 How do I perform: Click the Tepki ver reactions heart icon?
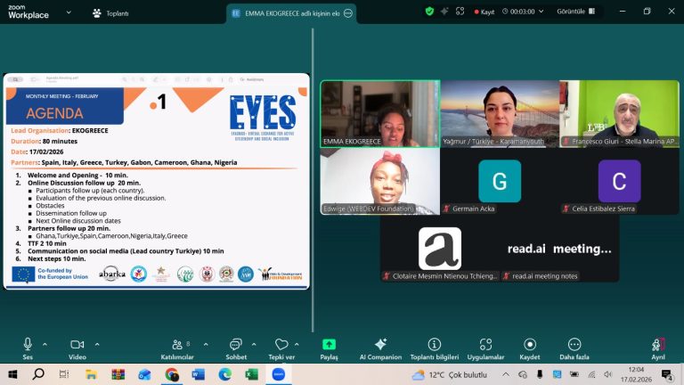pyautogui.click(x=281, y=345)
